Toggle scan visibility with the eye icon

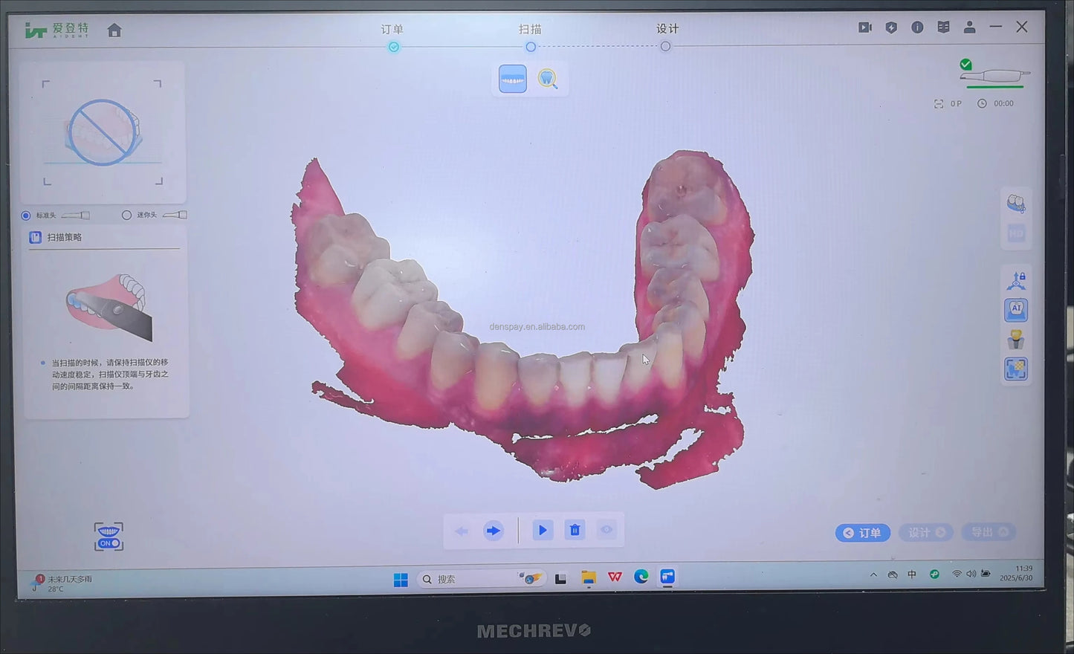[x=606, y=530]
